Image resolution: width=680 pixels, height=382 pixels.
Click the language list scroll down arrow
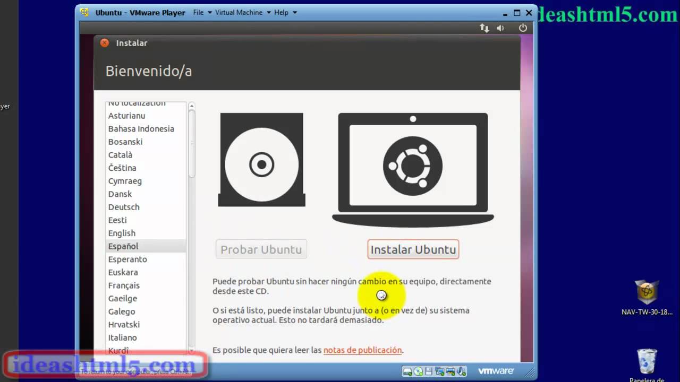191,350
